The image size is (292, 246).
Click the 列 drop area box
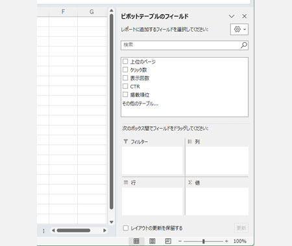(x=217, y=161)
